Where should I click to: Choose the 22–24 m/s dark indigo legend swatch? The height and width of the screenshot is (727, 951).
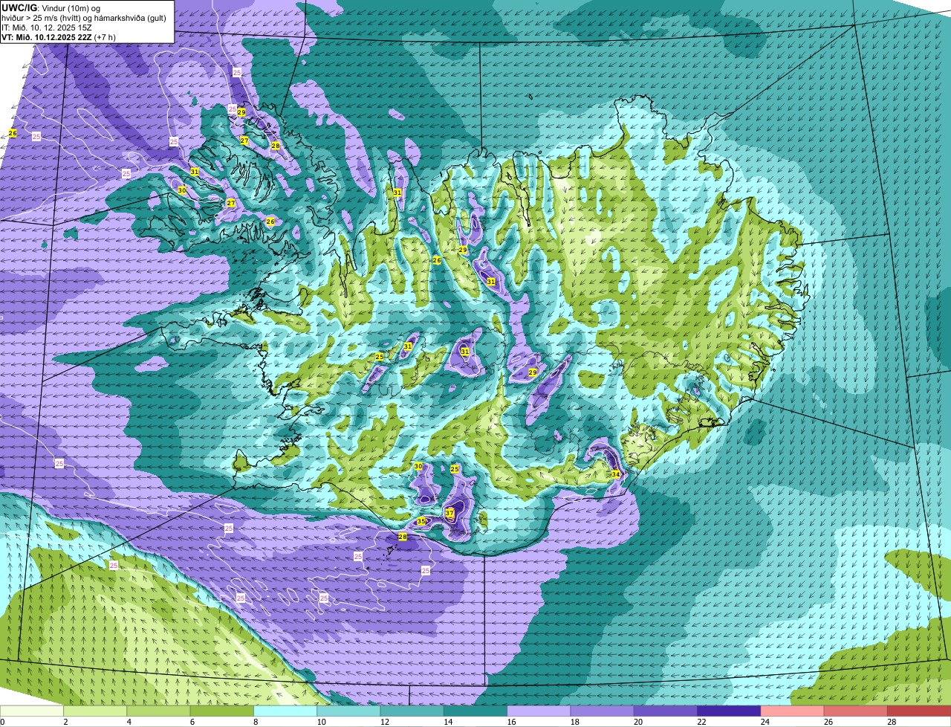click(x=730, y=711)
